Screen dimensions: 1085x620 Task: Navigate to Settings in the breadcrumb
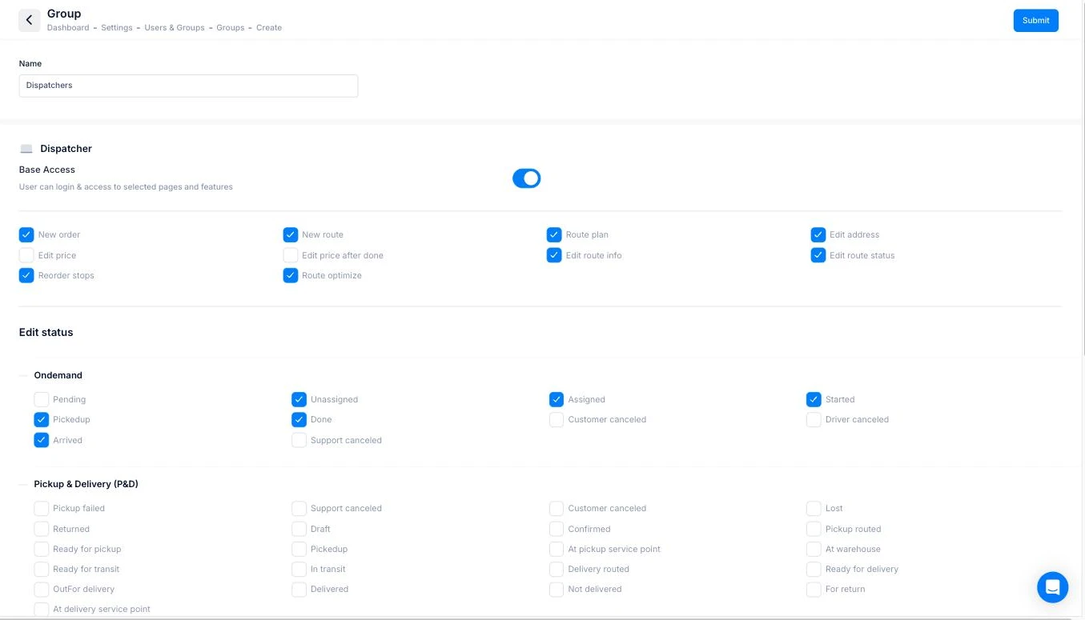[117, 27]
